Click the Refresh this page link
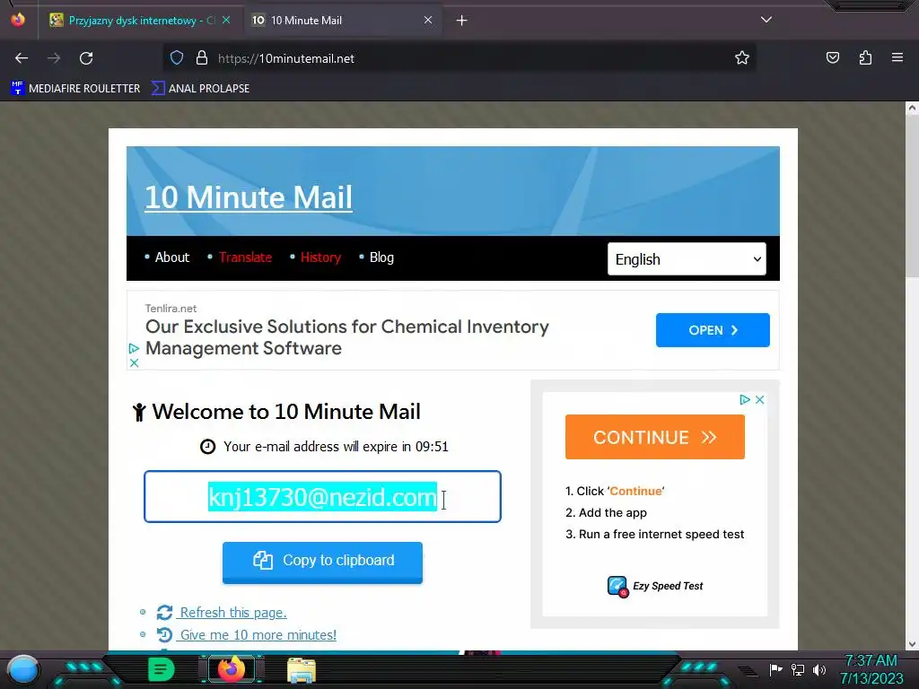The image size is (919, 689). pyautogui.click(x=232, y=612)
